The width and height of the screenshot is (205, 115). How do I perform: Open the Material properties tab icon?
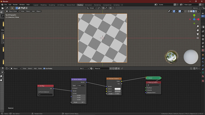203,76
